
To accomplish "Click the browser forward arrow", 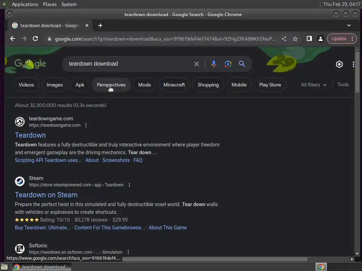I will point(24,39).
